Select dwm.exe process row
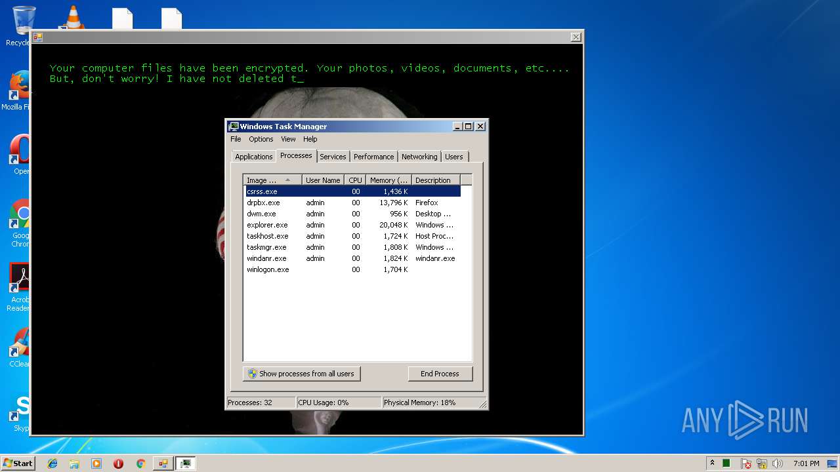Screen dimensions: 840x472 (352, 214)
